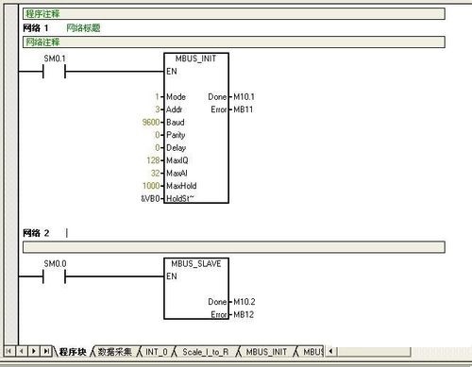472x367 pixels.
Task: Select the MBUS_SLAVE function block
Action: pyautogui.click(x=196, y=289)
